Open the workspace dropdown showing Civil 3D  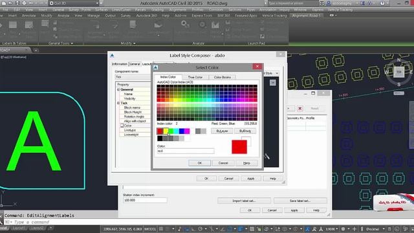(74, 3)
